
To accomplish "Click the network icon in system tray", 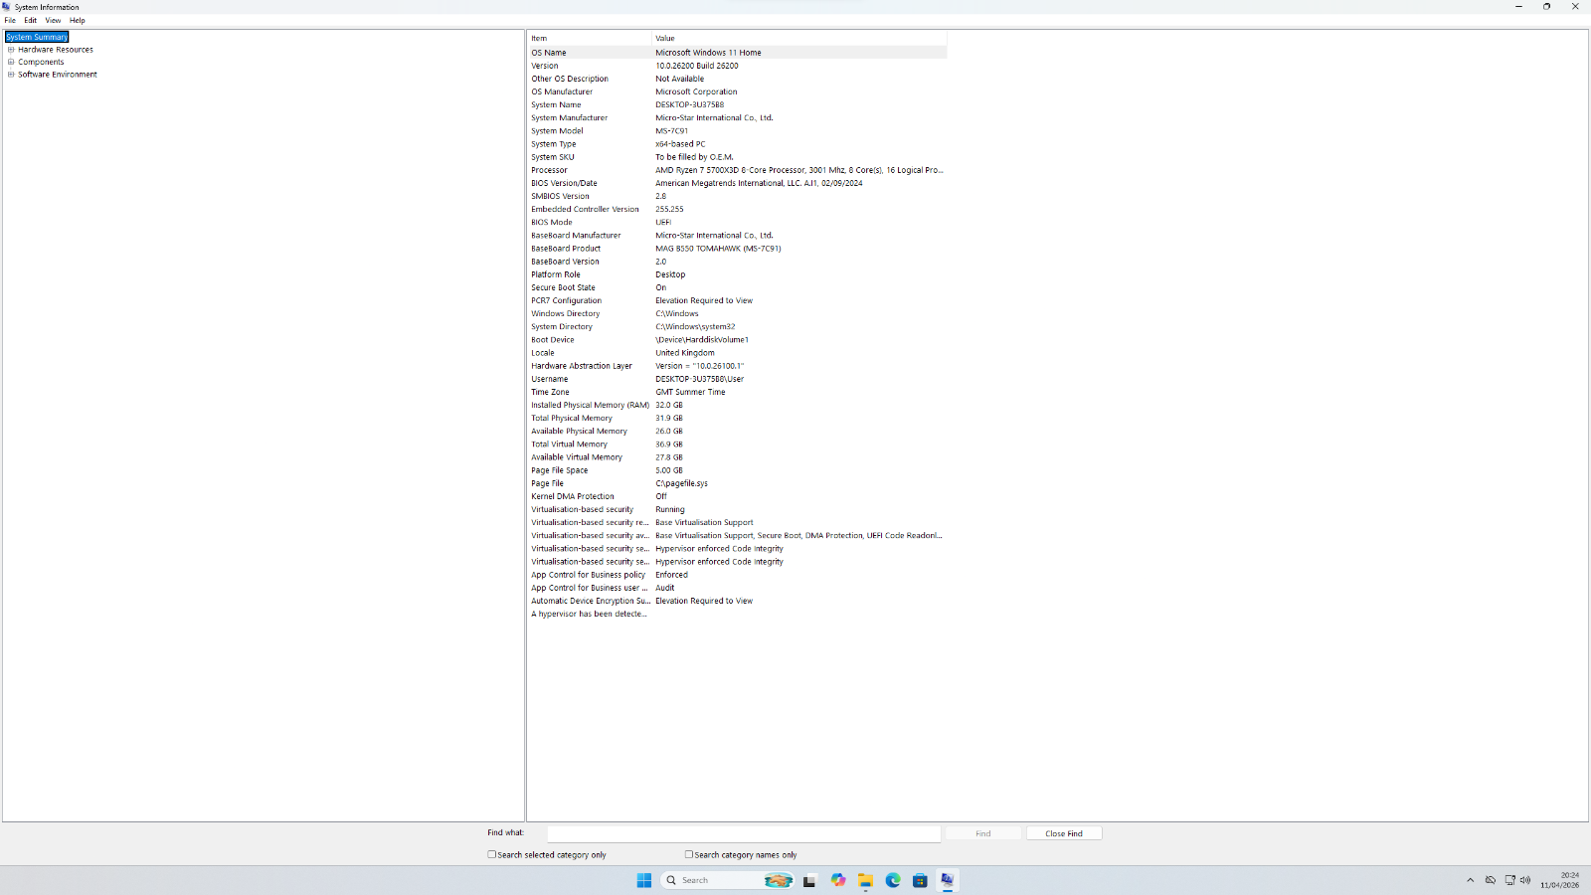I will [x=1509, y=880].
